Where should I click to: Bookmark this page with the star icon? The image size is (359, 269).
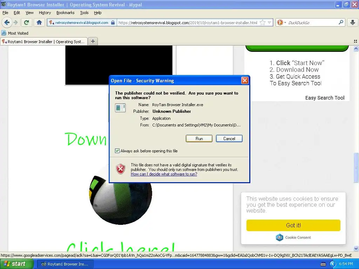point(263,22)
